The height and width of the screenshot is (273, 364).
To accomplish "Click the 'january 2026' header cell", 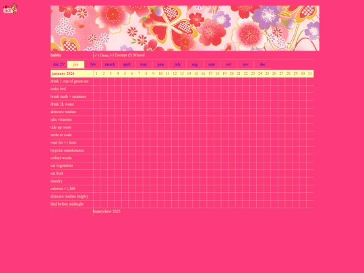I will point(71,73).
